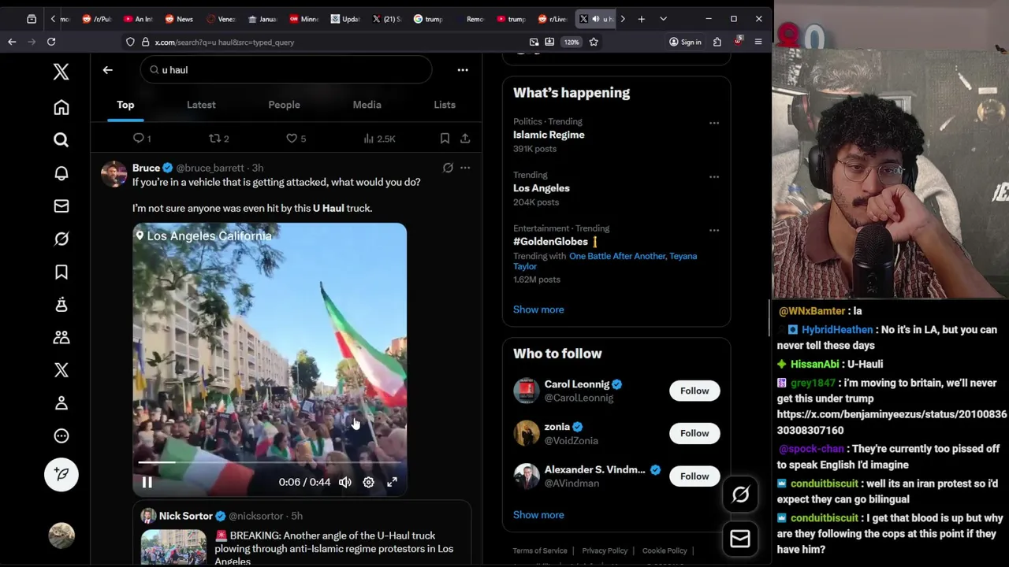Reply to post with 1 comment
This screenshot has height=567, width=1009.
[x=142, y=139]
